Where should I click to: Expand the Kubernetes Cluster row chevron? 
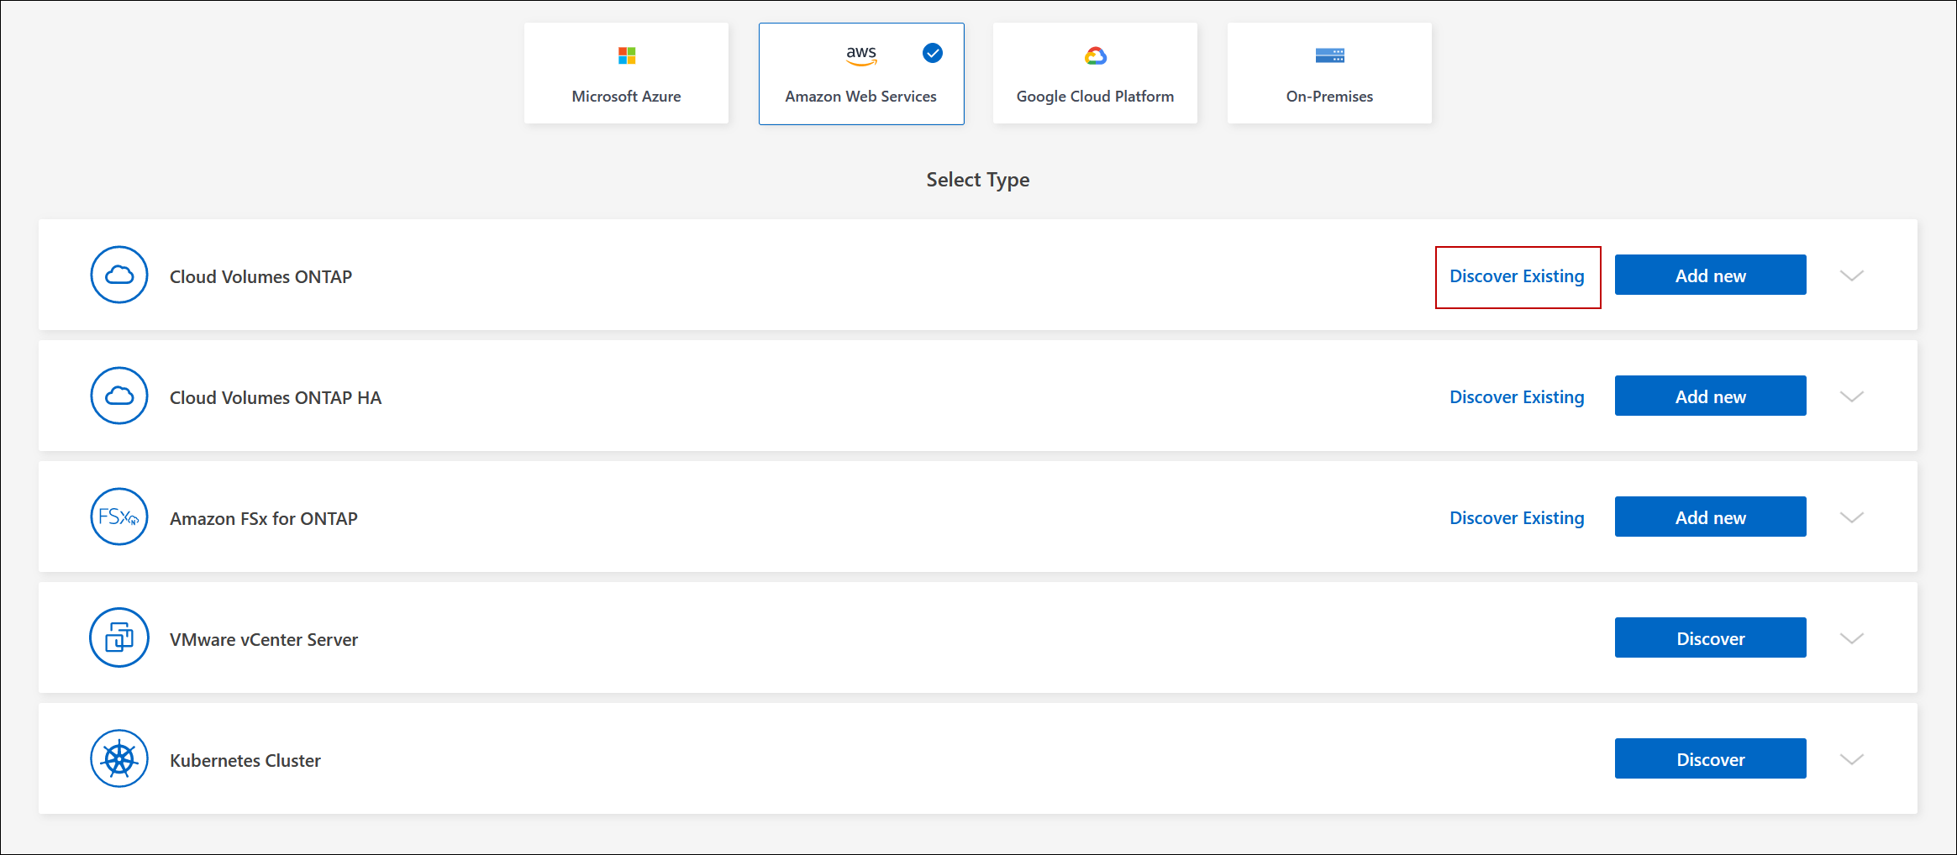pos(1852,759)
